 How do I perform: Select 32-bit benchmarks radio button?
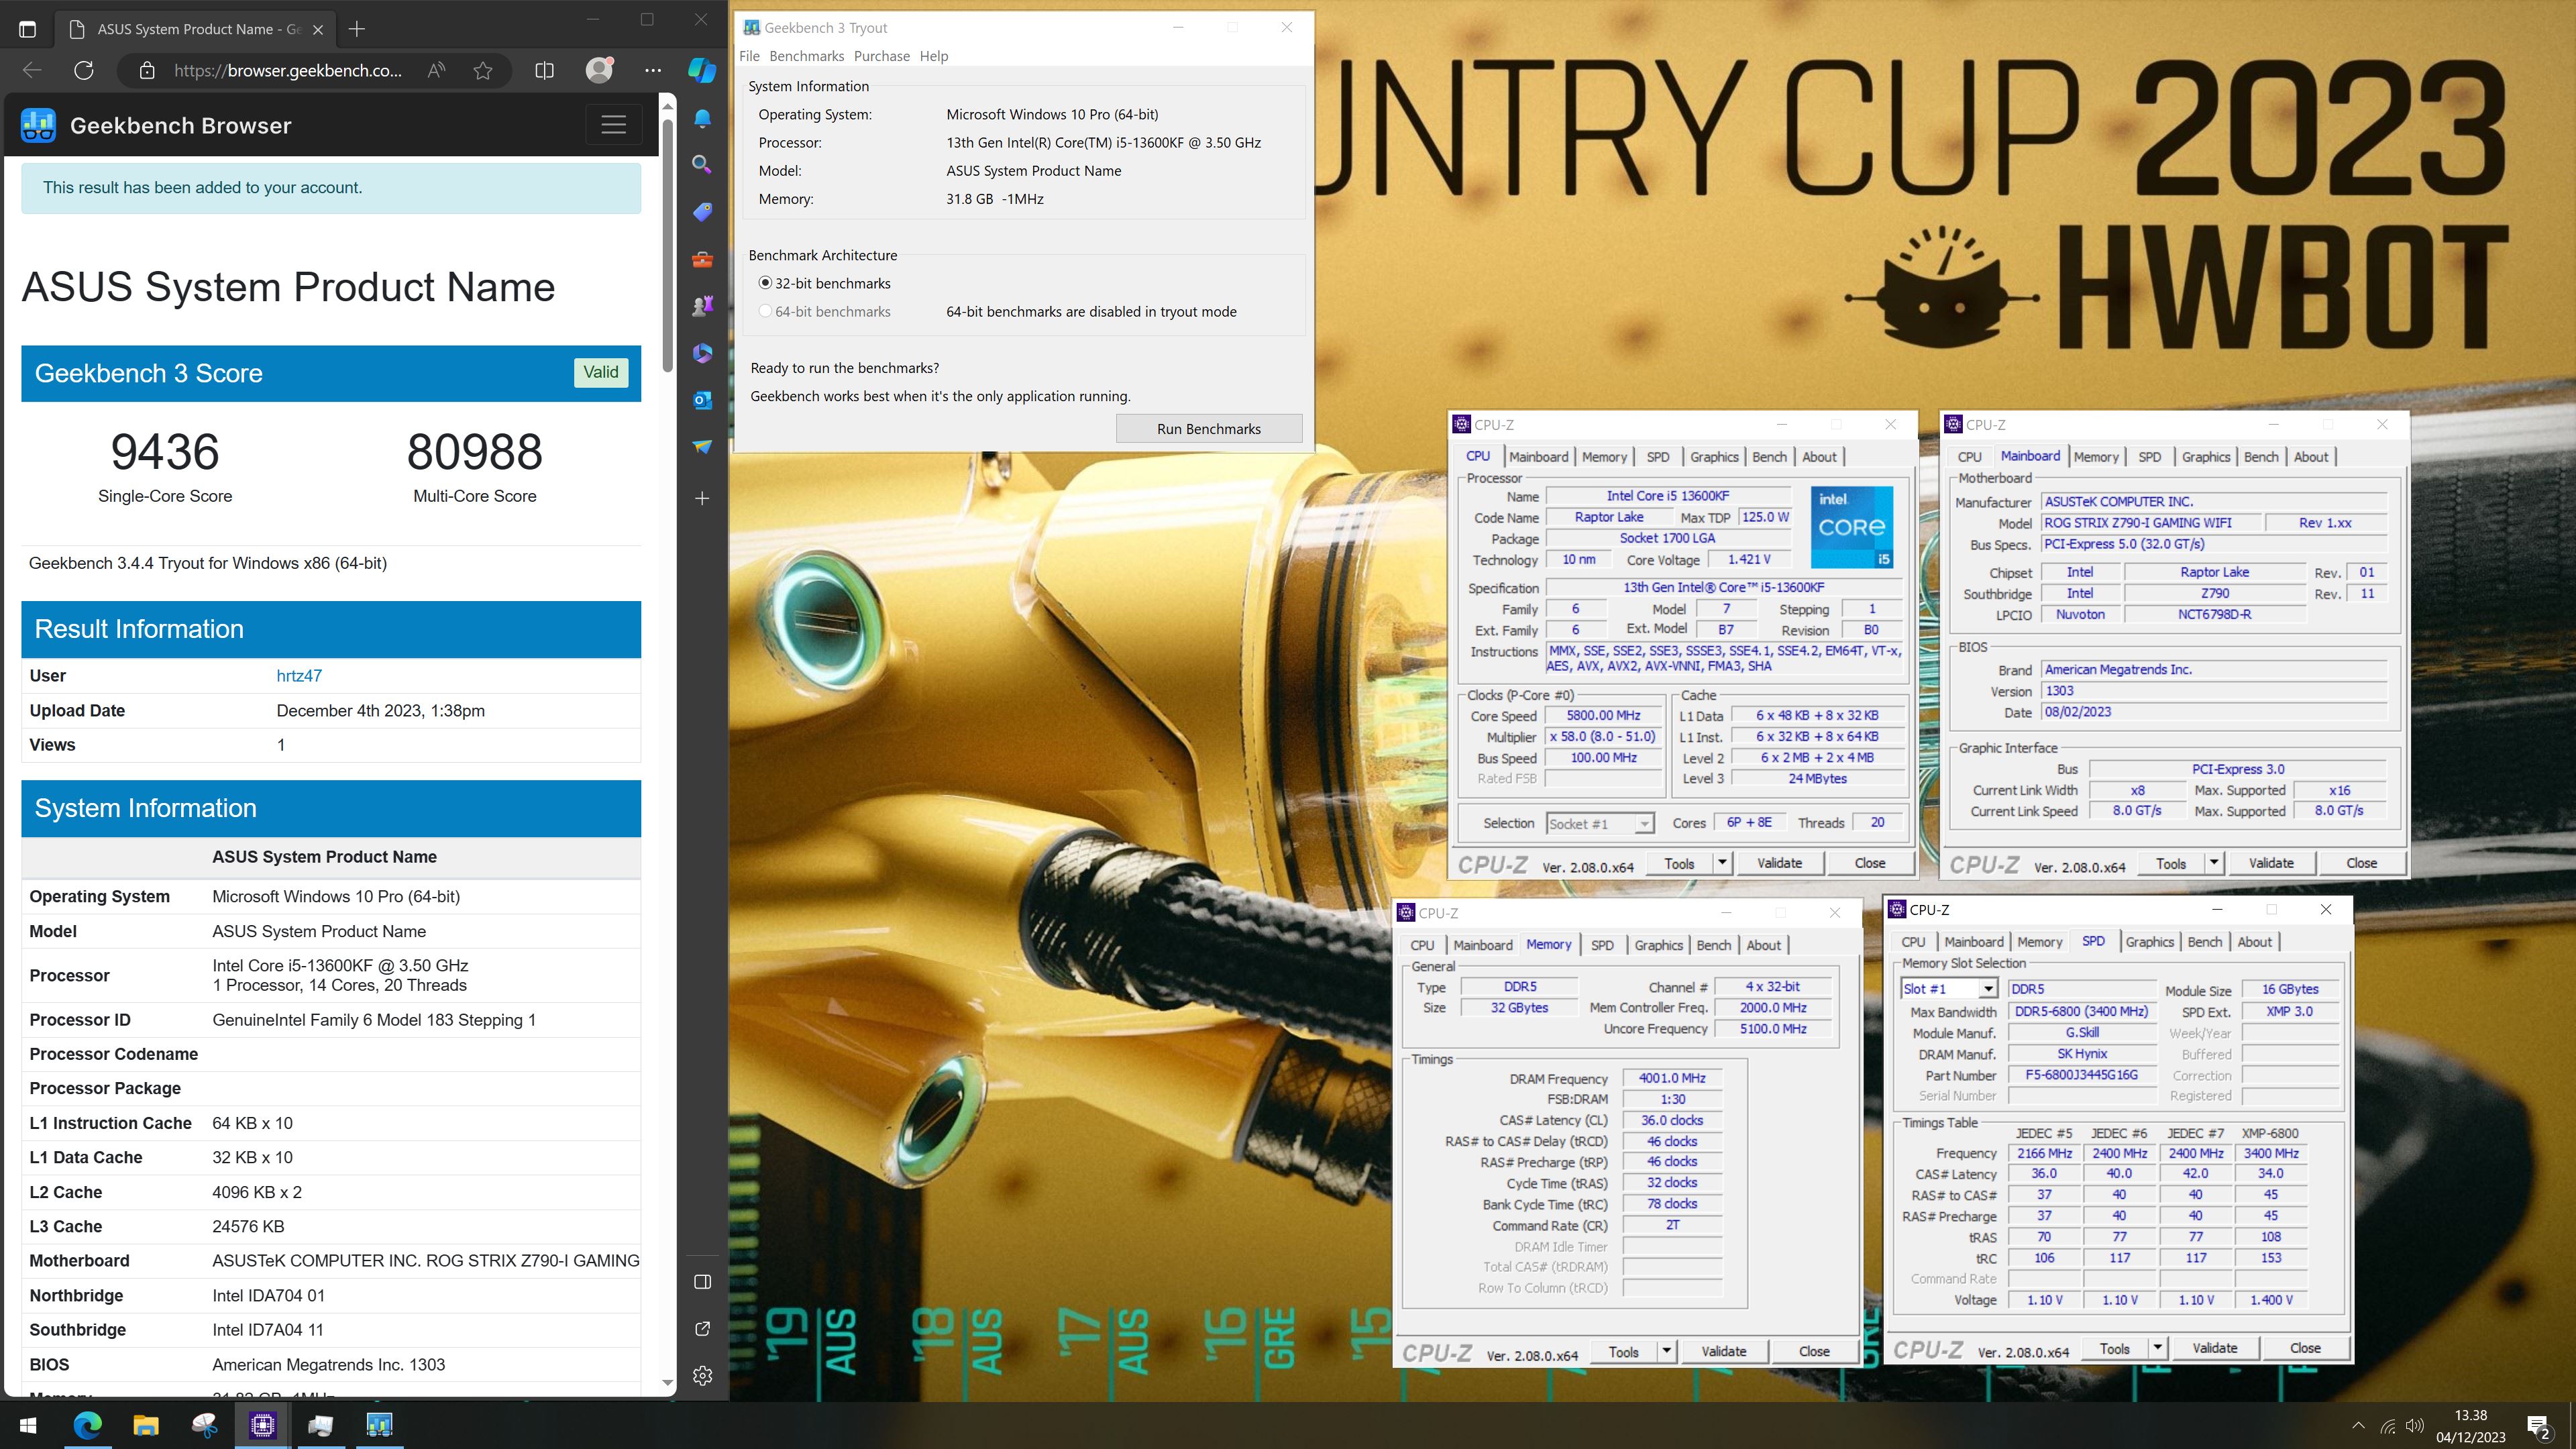click(x=765, y=283)
